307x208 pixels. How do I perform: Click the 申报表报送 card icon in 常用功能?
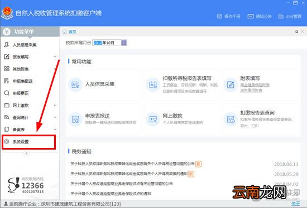click(75, 119)
